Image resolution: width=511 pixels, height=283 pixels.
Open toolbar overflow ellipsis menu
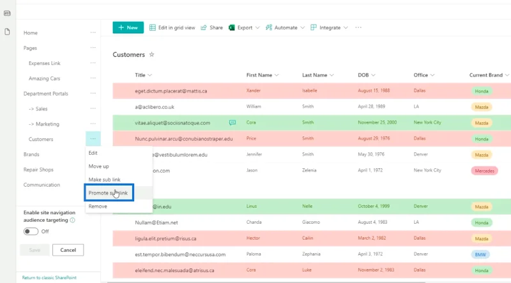[358, 27]
